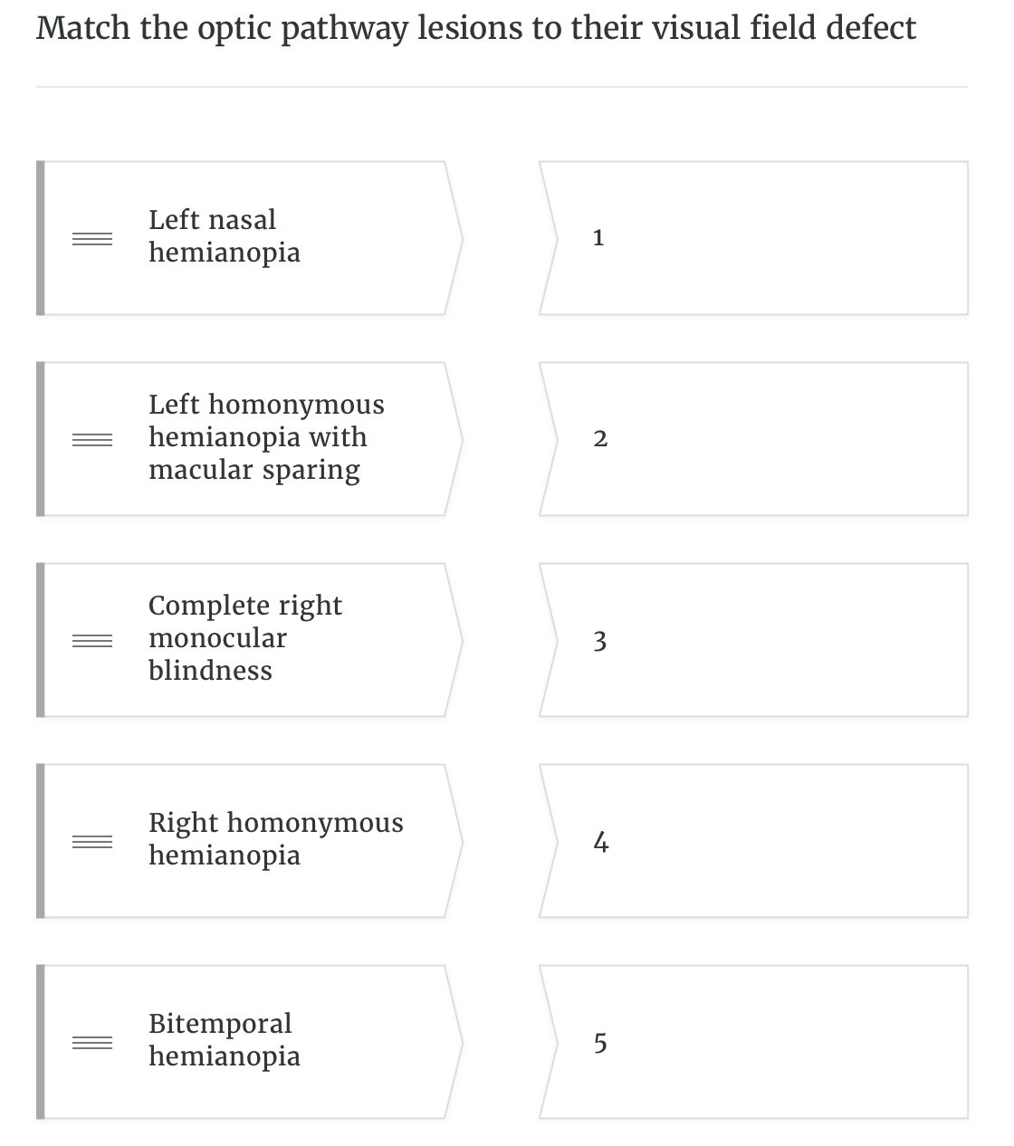Click gray side bar on Bitemporal hemianopia card
The height and width of the screenshot is (1146, 1014).
point(40,1042)
